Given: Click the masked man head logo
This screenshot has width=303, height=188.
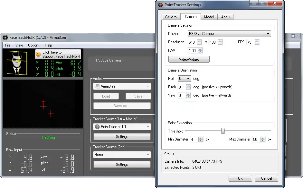Looking at the screenshot, I should (x=17, y=63).
